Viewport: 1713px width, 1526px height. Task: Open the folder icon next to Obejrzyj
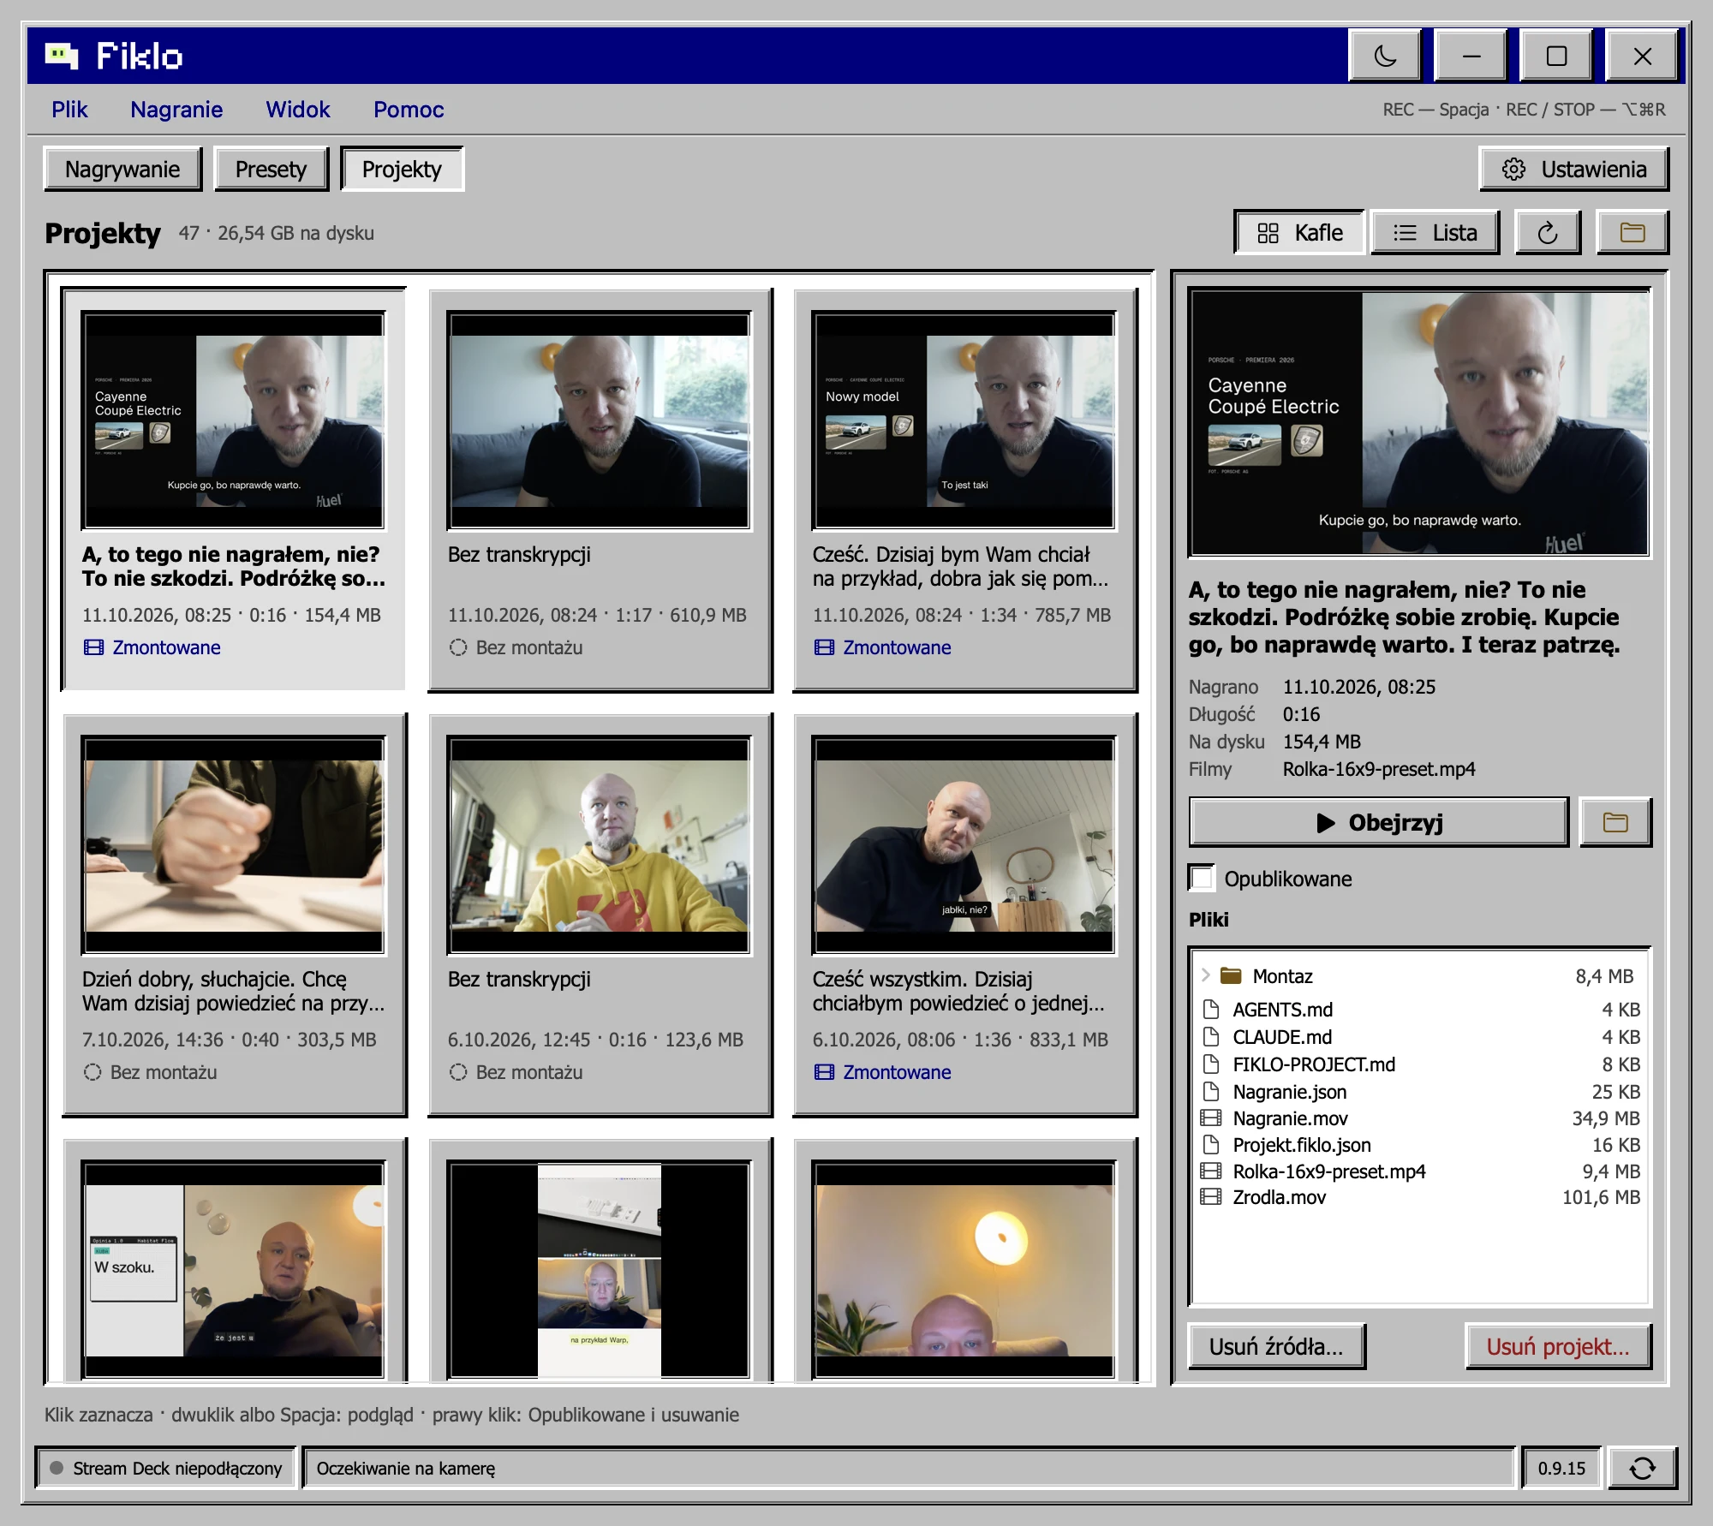[x=1615, y=823]
